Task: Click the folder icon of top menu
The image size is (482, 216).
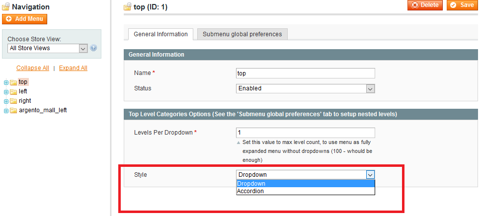Action: (x=13, y=82)
